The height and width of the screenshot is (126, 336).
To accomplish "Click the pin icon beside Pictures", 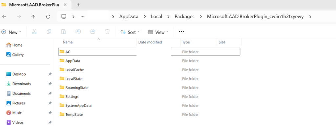I will coord(50,103).
